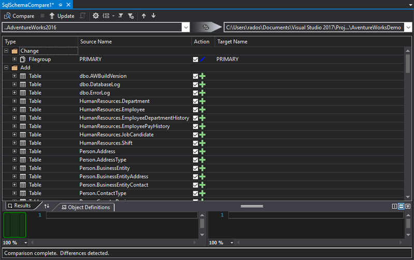The image size is (414, 260).
Task: Open right pane 100 % zoom dropdown
Action: [232, 242]
